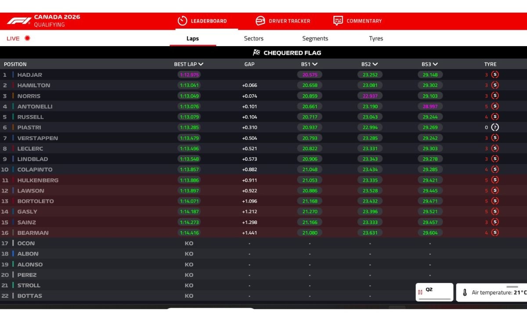Sort by BS2 column dropdown arrow
Viewport: 527px width, 320px height.
pos(375,64)
